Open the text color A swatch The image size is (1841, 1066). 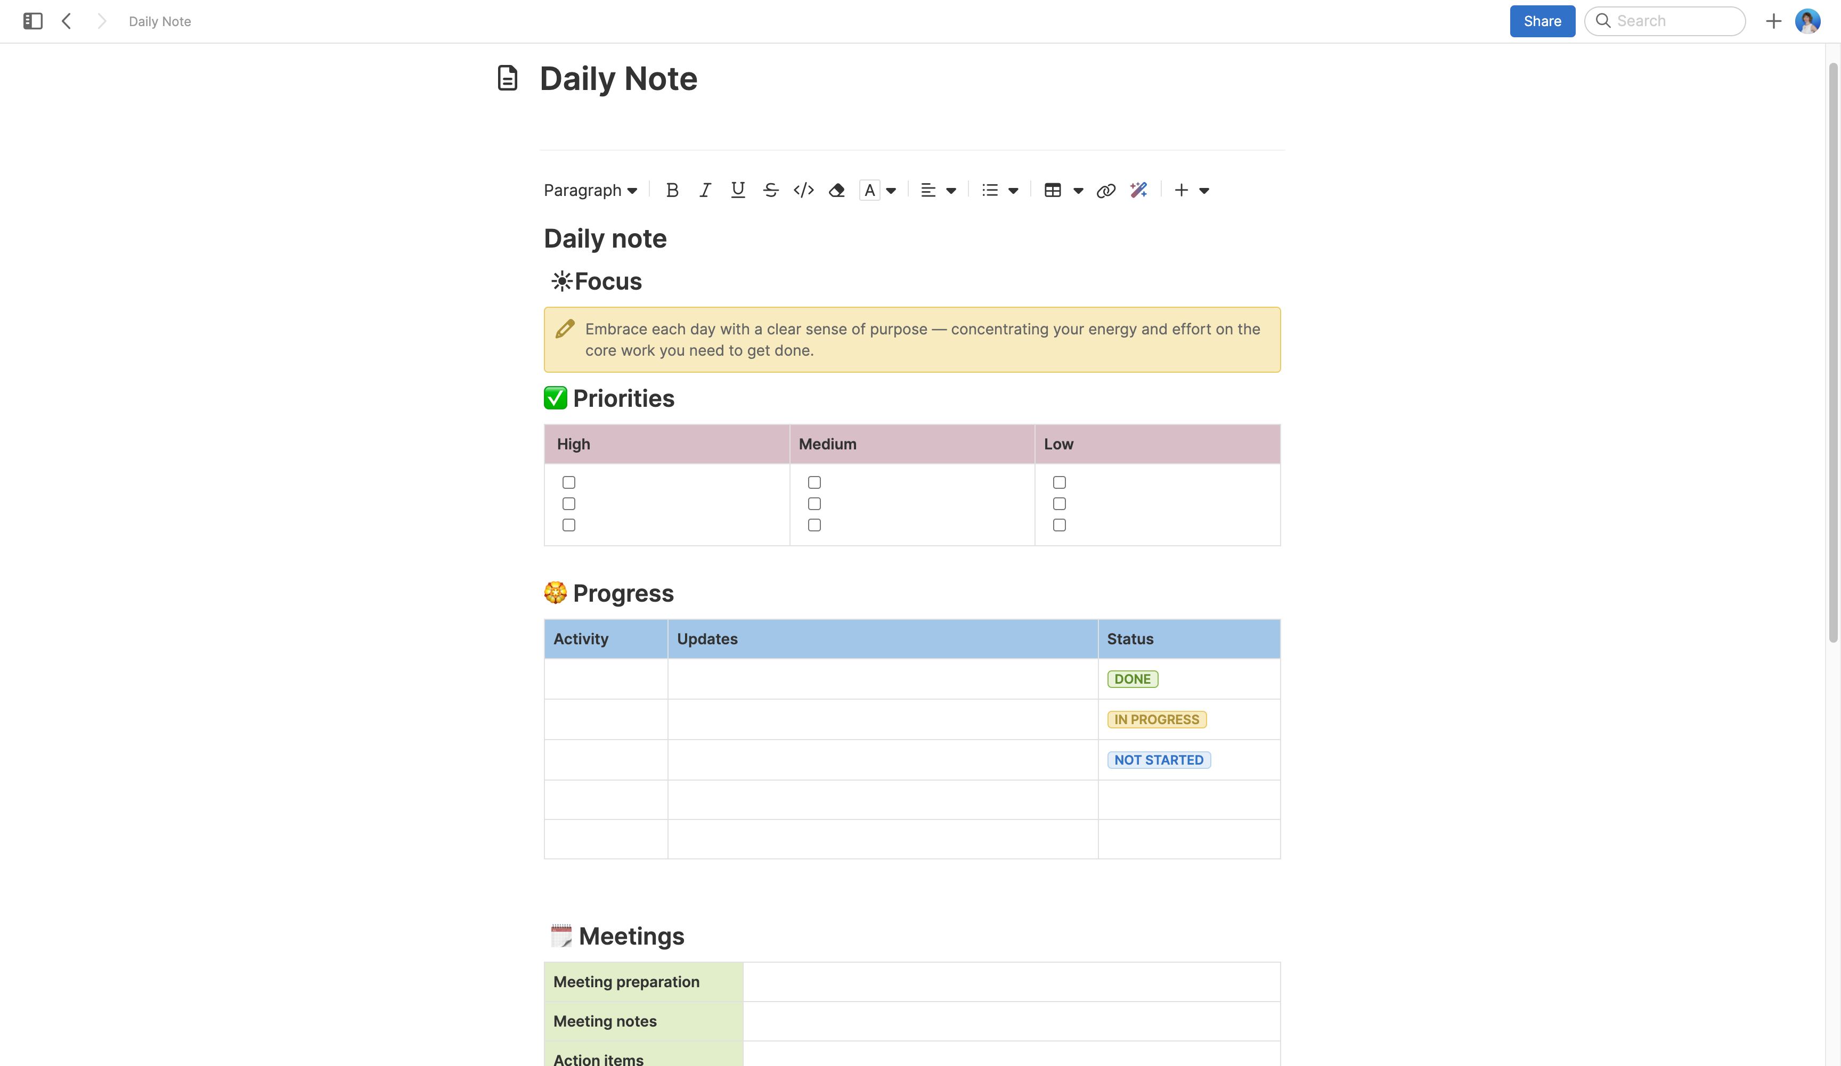click(x=869, y=191)
